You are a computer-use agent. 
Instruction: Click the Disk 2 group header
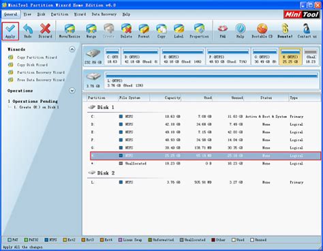[x=102, y=173]
